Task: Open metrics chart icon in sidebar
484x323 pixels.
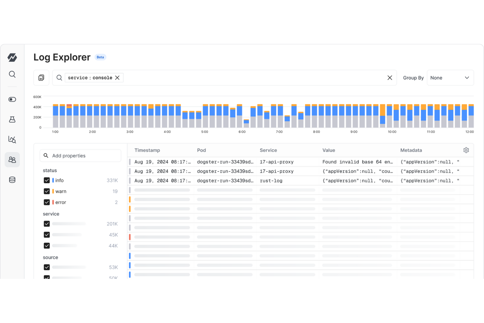Action: pos(12,139)
